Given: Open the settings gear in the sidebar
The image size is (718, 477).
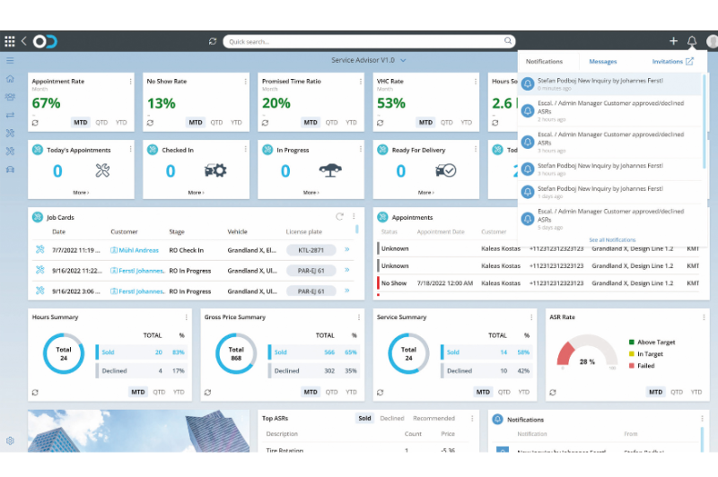Looking at the screenshot, I should pos(10,440).
